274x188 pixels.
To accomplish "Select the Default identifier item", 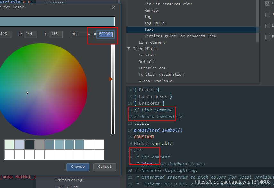I will coord(146,62).
